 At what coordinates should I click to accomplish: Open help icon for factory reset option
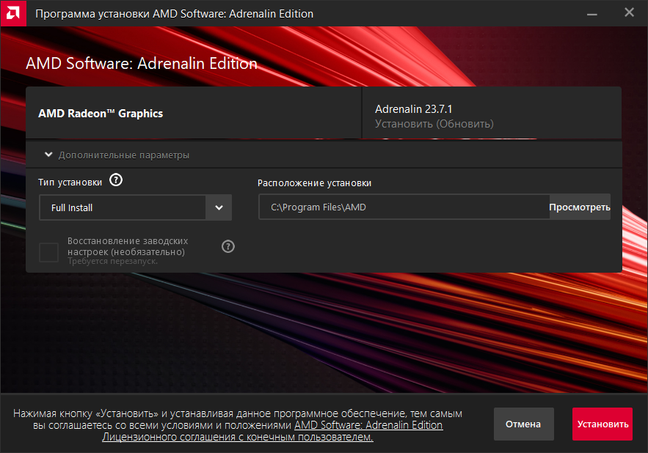(228, 246)
